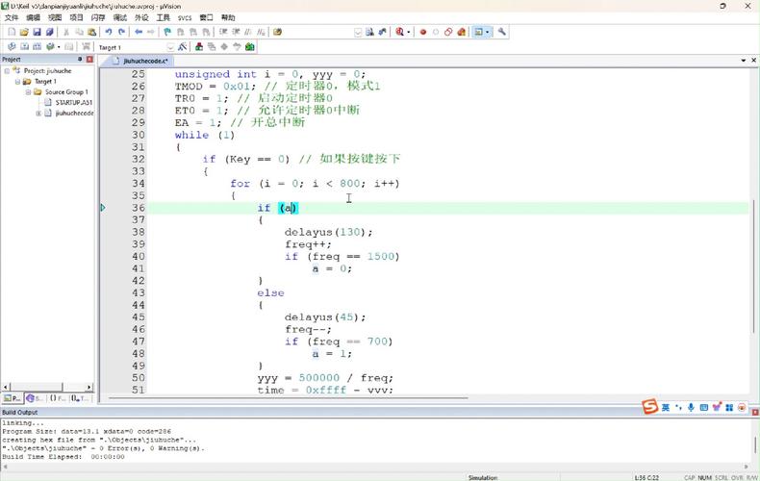The image size is (760, 481).
Task: Collapse the Source Group 1 tree node
Action: pos(28,92)
